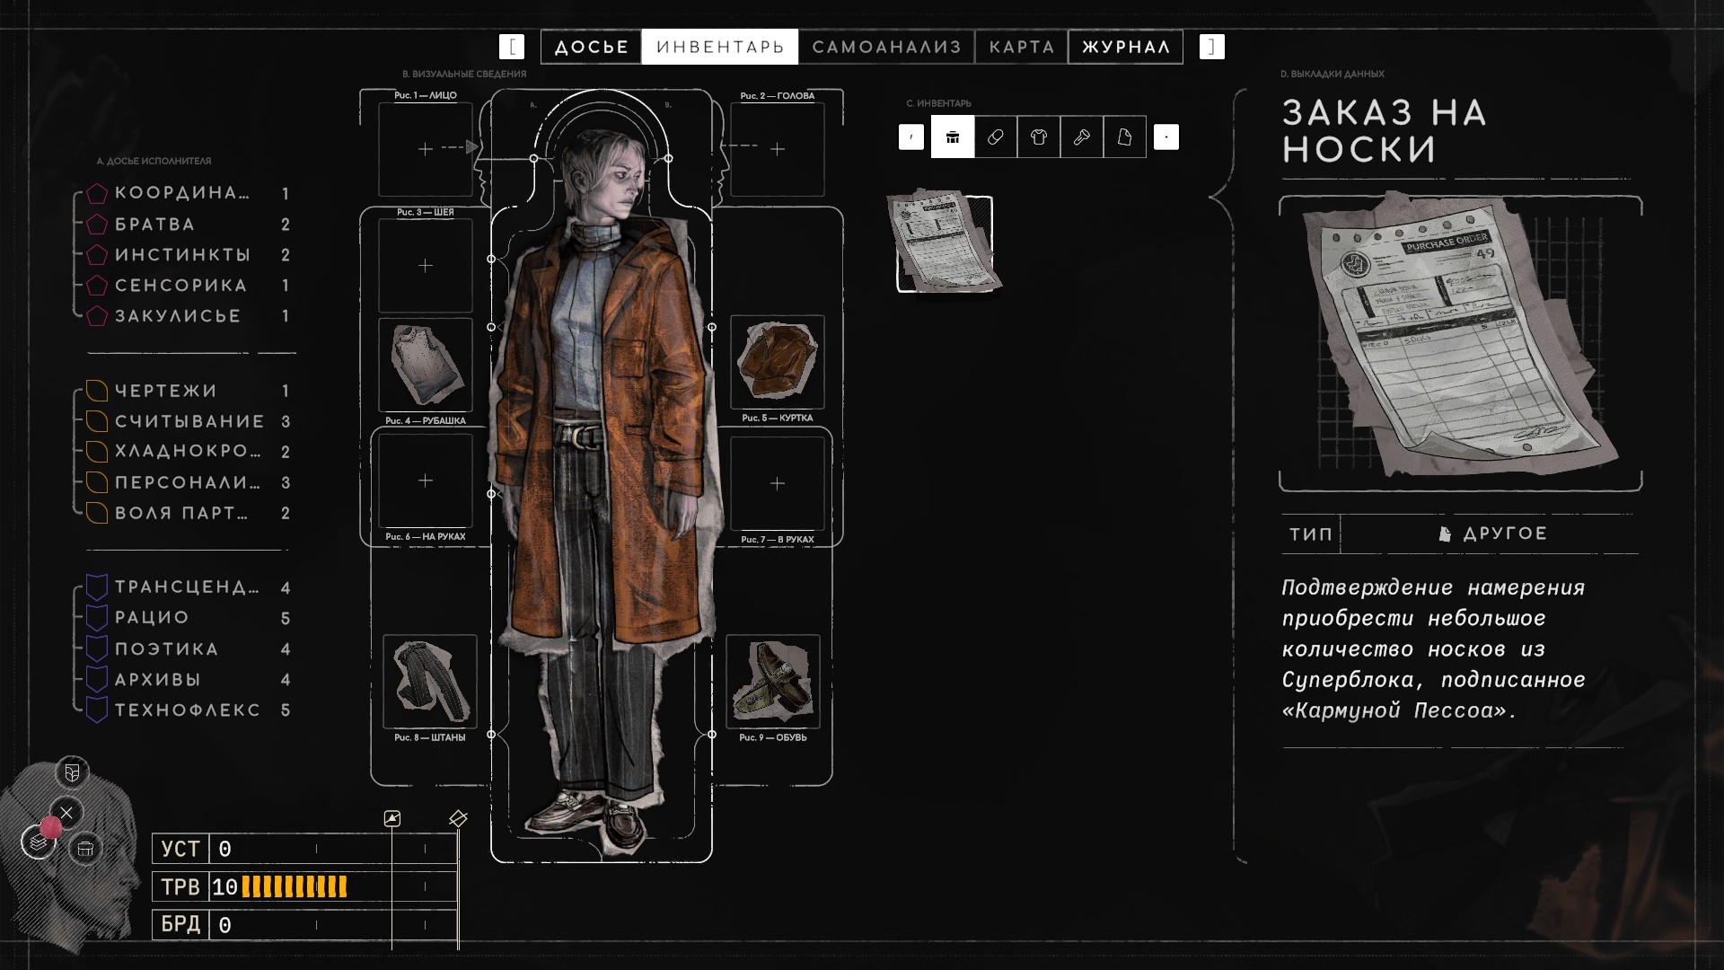Filter inventory by the t-shirt clothing icon
This screenshot has height=970, width=1724.
1039,137
